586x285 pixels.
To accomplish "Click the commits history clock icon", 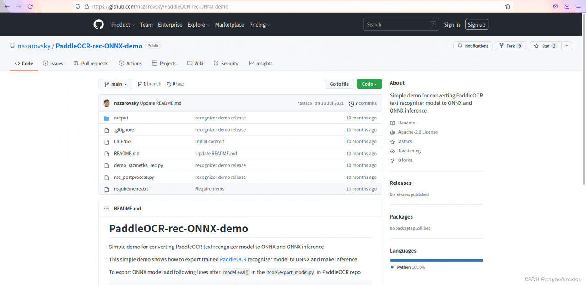I will [351, 103].
